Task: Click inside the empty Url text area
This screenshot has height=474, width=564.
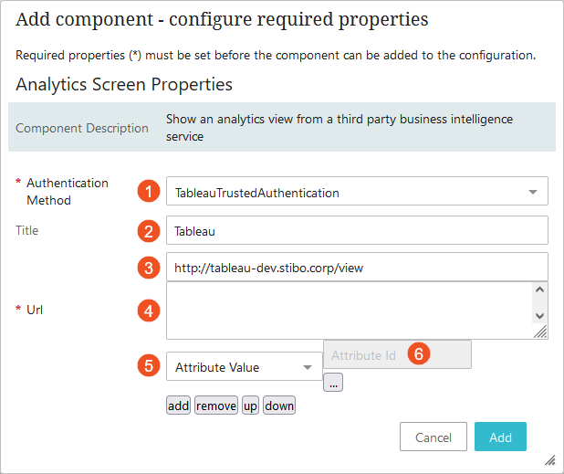Action: point(347,311)
